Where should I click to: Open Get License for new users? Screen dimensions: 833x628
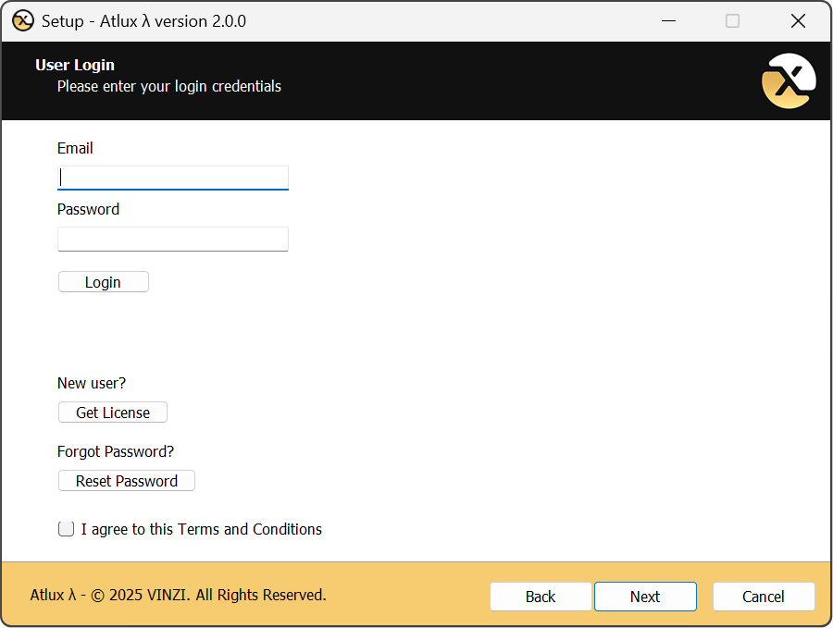[x=113, y=413]
